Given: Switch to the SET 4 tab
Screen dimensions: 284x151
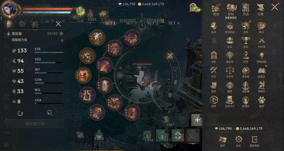Looking at the screenshot, I should [x=174, y=23].
